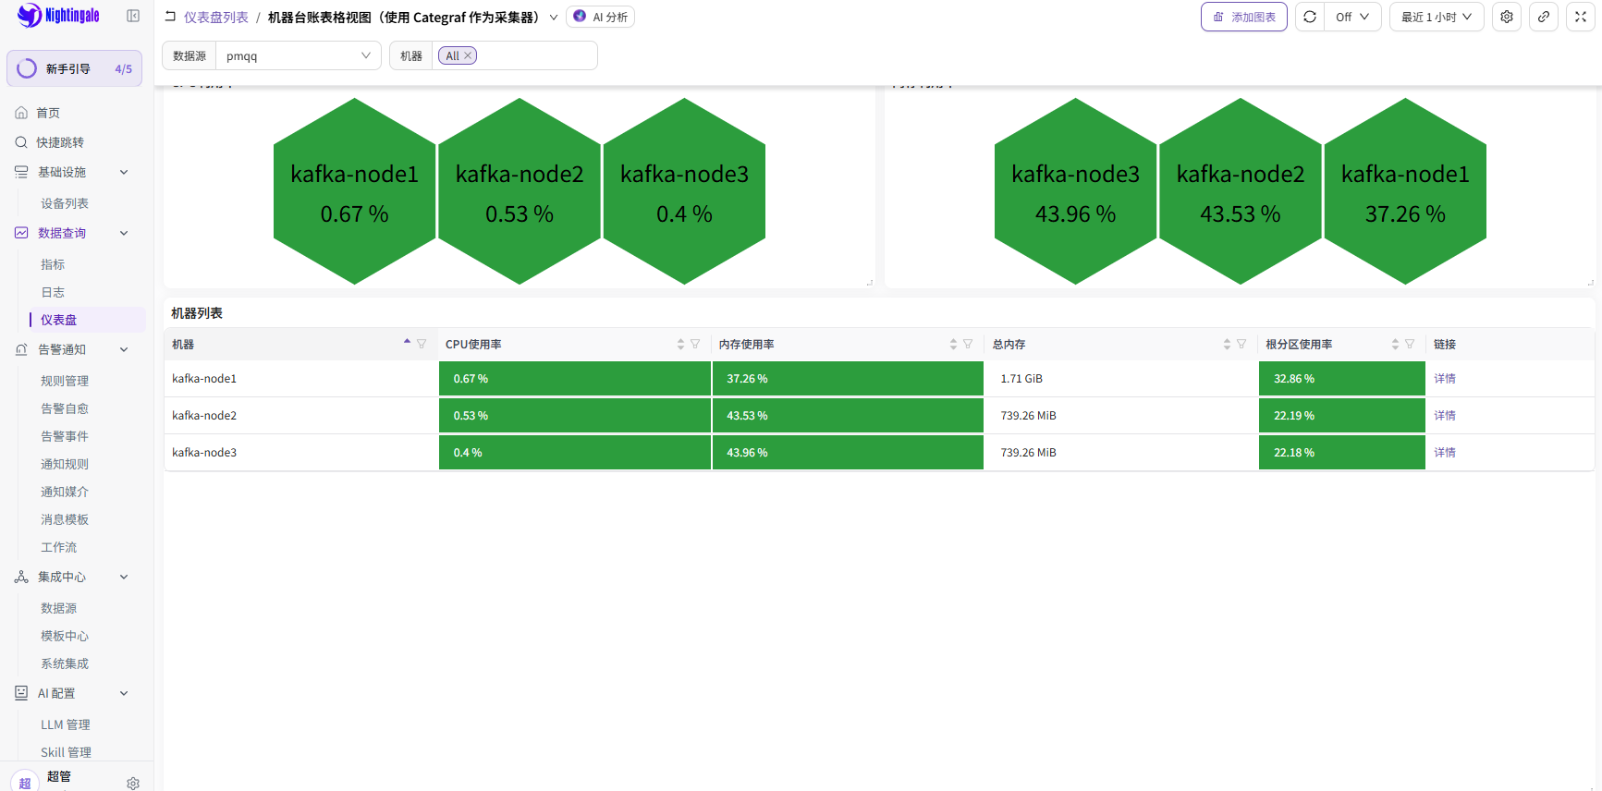The image size is (1602, 791).
Task: Open 设备列表 in sidebar
Action: 65,203
